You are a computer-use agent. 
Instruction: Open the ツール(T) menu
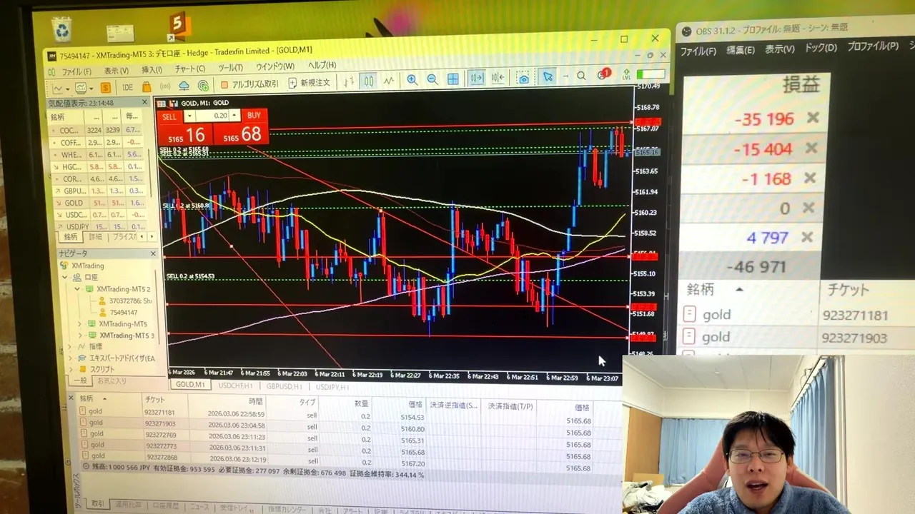point(230,68)
